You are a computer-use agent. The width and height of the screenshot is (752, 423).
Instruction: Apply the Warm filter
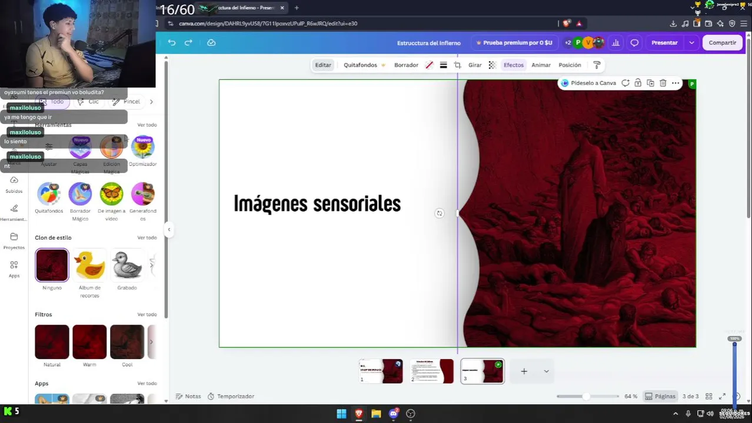pyautogui.click(x=89, y=342)
